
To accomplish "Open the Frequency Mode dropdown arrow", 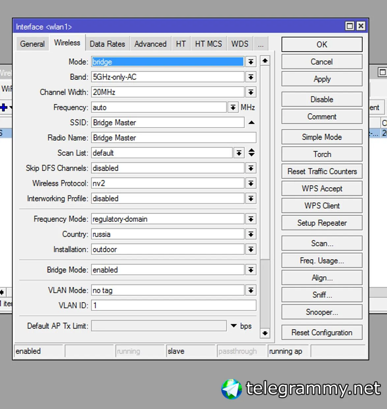I will click(251, 219).
